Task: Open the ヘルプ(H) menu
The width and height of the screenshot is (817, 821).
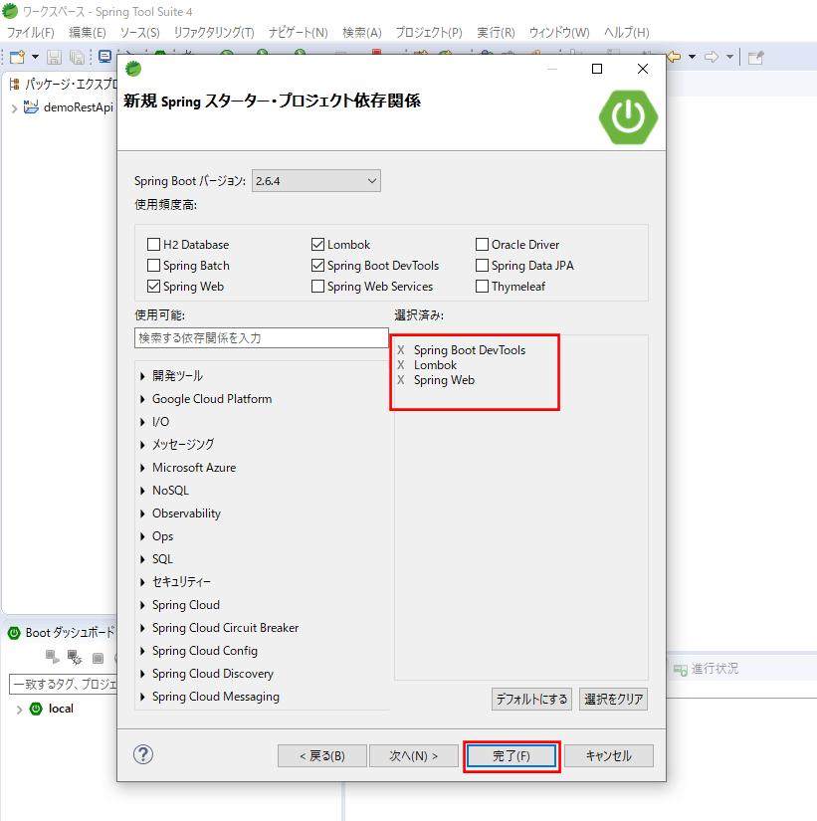Action: tap(627, 33)
